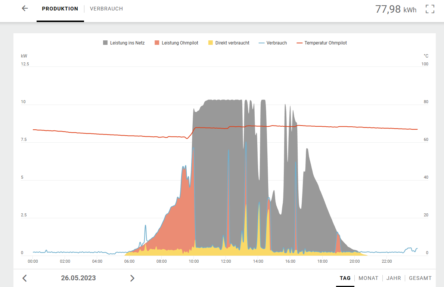The width and height of the screenshot is (444, 287).
Task: Click the 100 °C axis value
Action: [x=425, y=64]
